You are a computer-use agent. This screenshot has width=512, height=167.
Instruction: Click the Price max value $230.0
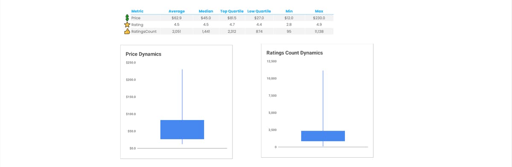[319, 18]
